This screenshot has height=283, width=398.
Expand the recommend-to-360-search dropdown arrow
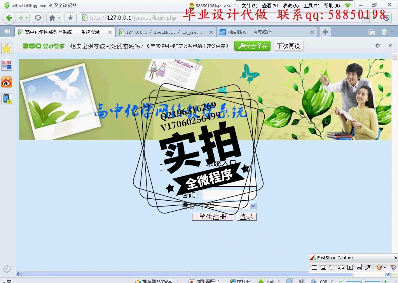point(177,281)
